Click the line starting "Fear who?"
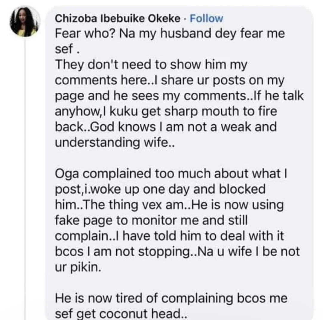Viewport: 323px width, 320px height. [170, 34]
